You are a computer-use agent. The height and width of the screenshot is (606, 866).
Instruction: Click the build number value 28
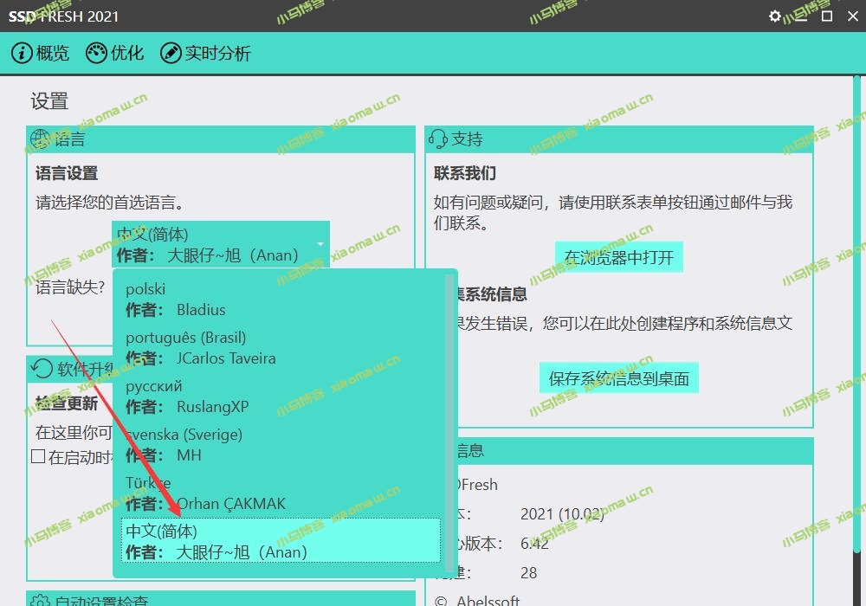[528, 573]
